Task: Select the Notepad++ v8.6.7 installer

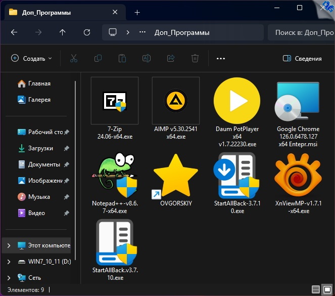Action: click(x=114, y=176)
